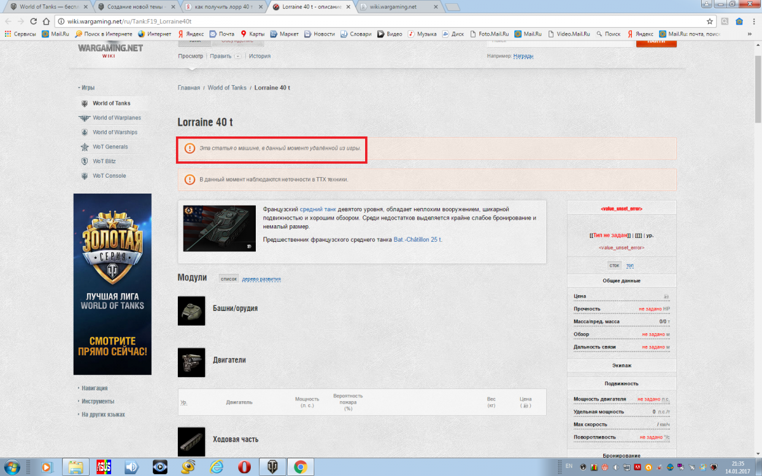Open the Музыка bookmark
The image size is (762, 476).
(422, 34)
